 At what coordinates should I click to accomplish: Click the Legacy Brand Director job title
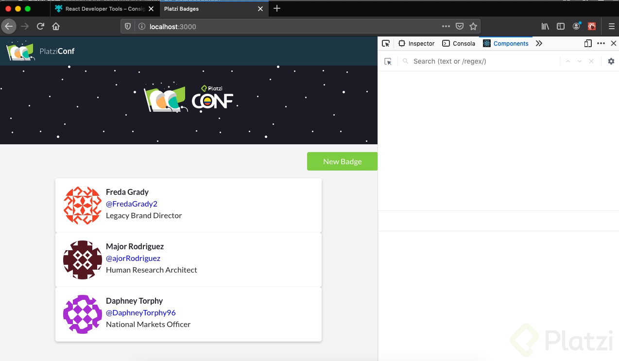click(x=144, y=215)
